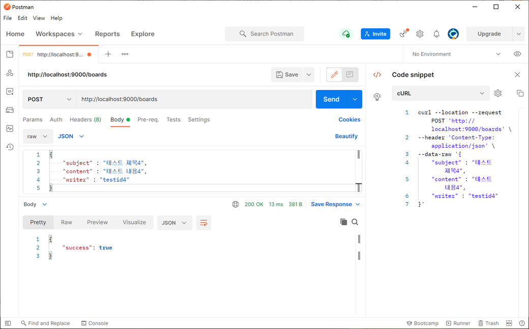Switch to the Raw response view

pos(67,222)
